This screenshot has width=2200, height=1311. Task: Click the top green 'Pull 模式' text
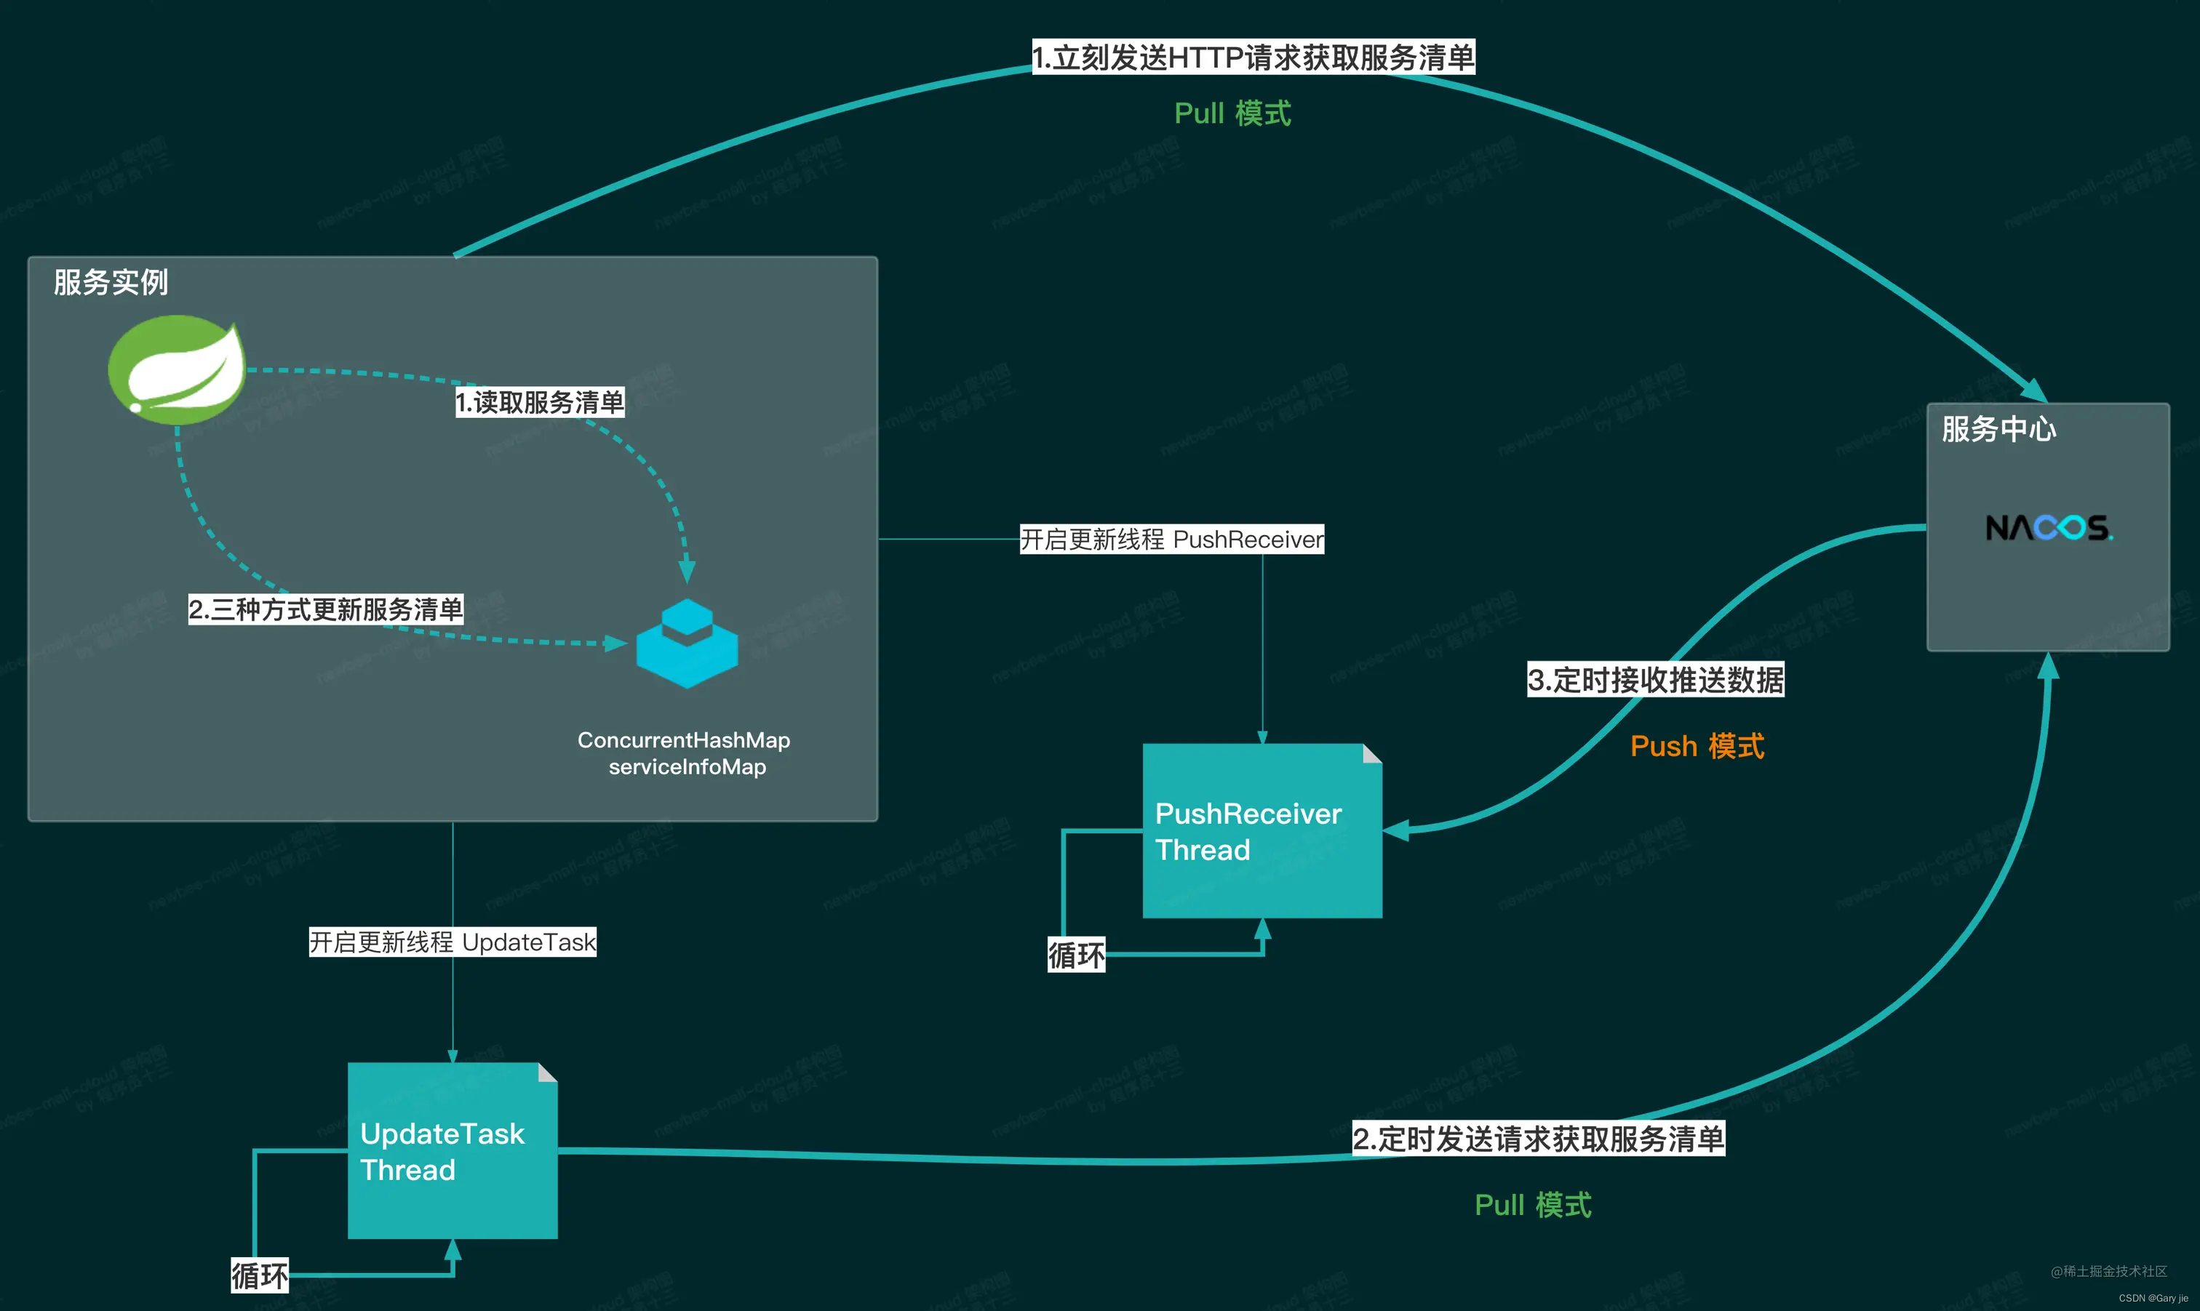pyautogui.click(x=1232, y=113)
